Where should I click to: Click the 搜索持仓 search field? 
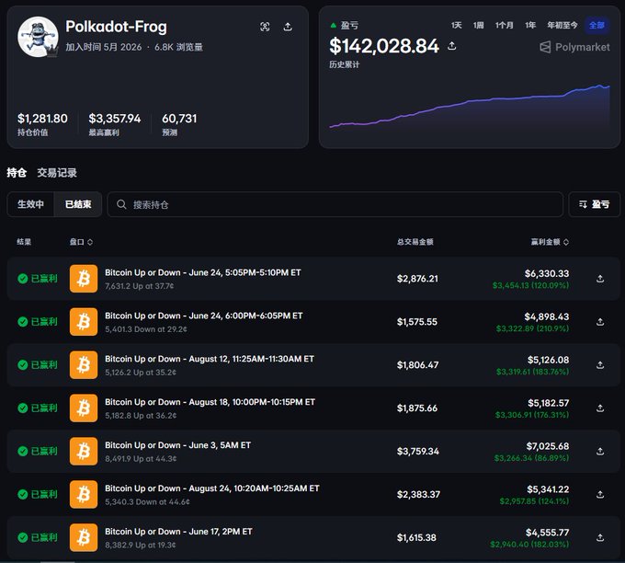pyautogui.click(x=335, y=204)
